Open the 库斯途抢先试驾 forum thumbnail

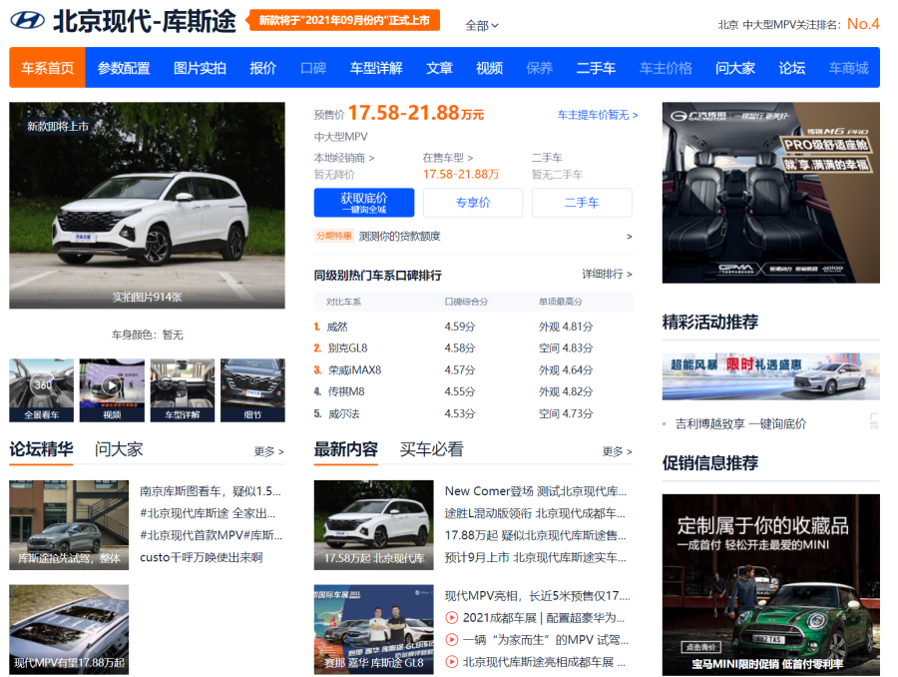(x=69, y=525)
